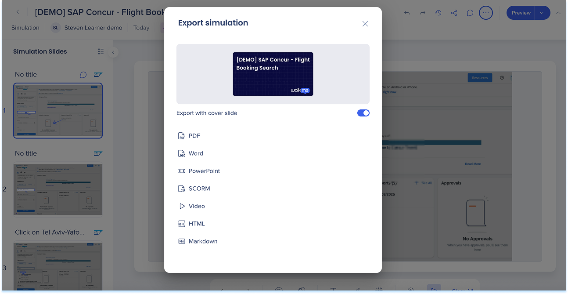Image resolution: width=568 pixels, height=294 pixels.
Task: Click the HTML export icon
Action: pyautogui.click(x=182, y=224)
